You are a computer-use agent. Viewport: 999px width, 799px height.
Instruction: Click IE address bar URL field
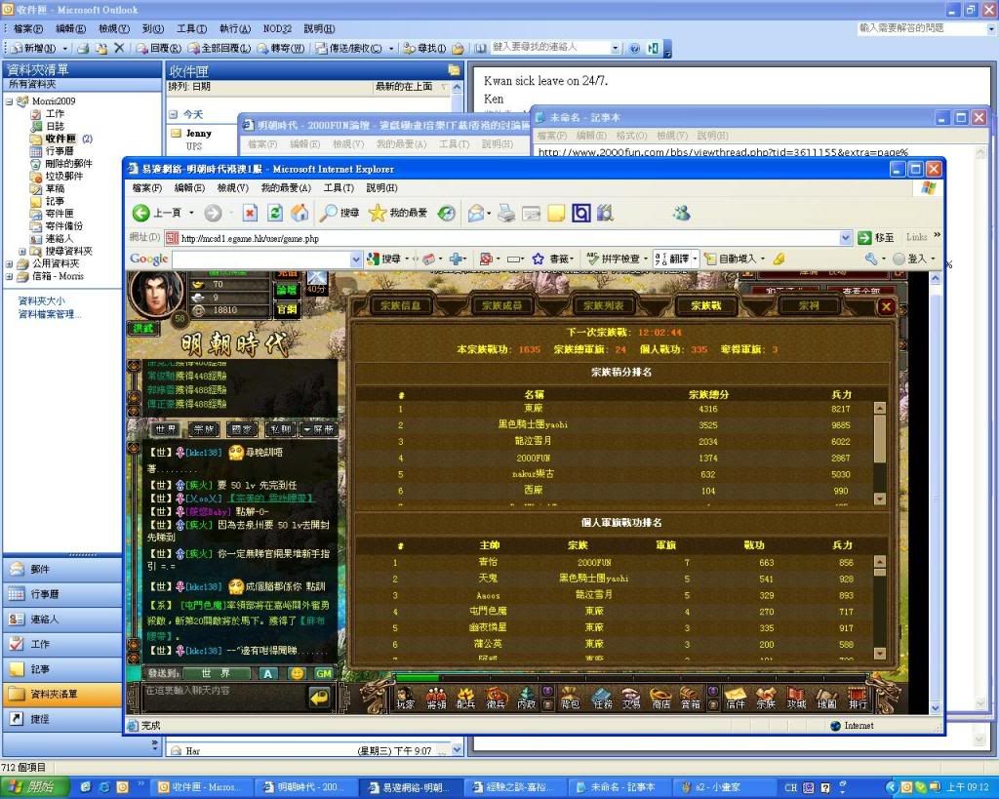click(501, 238)
